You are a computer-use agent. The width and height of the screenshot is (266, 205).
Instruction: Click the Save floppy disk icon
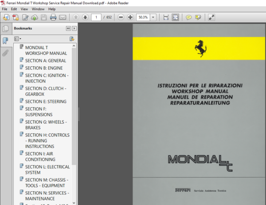point(44,17)
